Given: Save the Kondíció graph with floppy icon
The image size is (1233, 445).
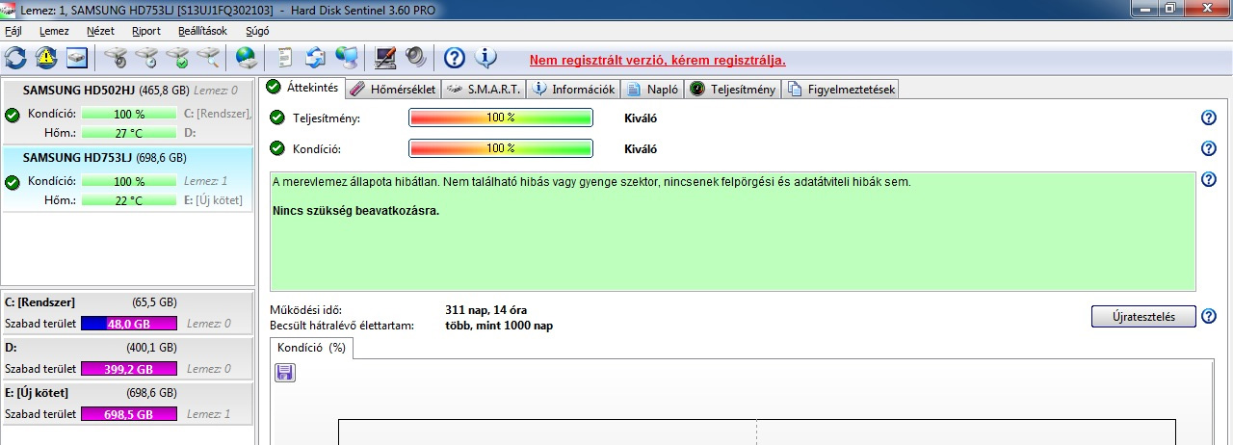Looking at the screenshot, I should click(x=285, y=372).
